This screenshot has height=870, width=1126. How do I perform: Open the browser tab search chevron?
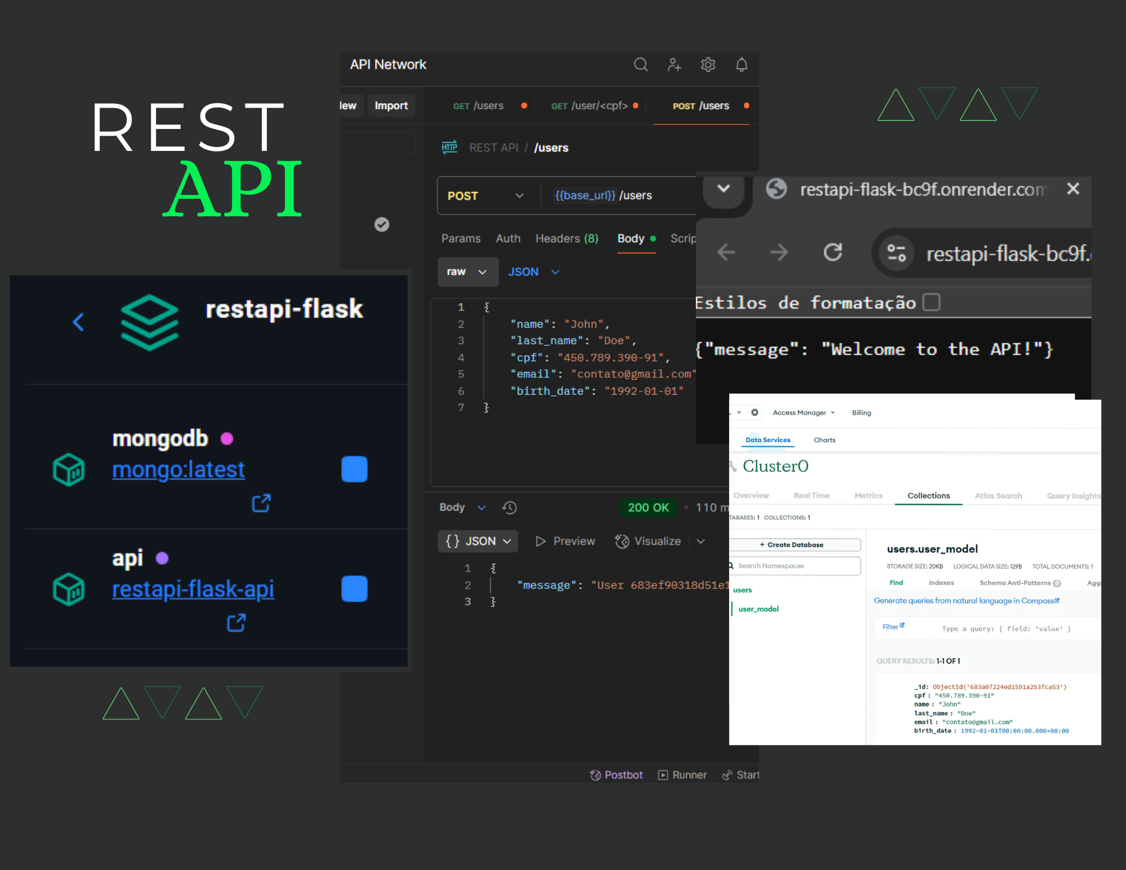(724, 189)
